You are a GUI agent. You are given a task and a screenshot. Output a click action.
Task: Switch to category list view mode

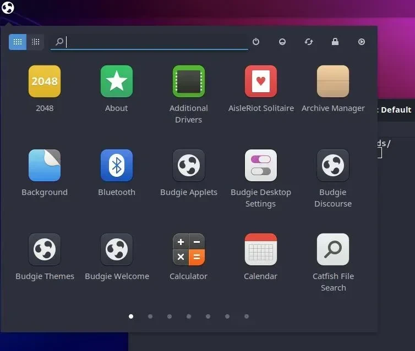coord(35,42)
